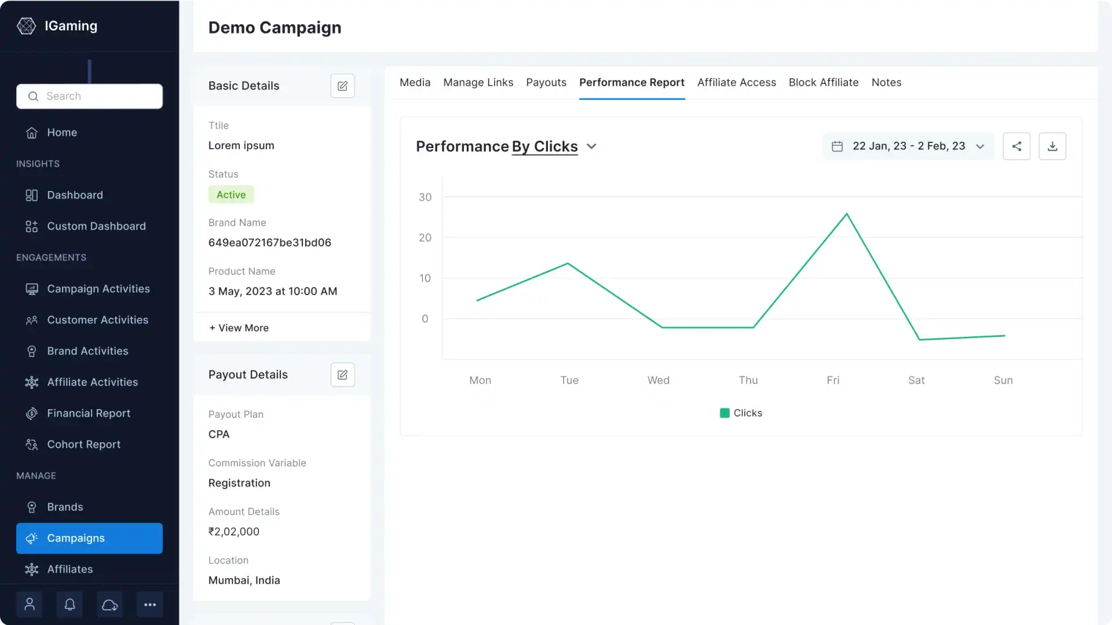Click the Mumbai, India location value
Viewport: 1112px width, 625px height.
[x=244, y=580]
